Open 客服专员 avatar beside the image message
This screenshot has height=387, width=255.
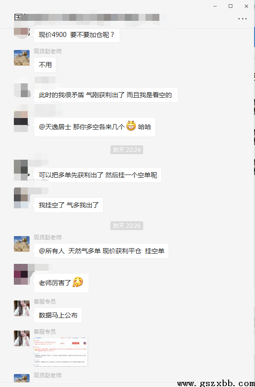(22, 338)
